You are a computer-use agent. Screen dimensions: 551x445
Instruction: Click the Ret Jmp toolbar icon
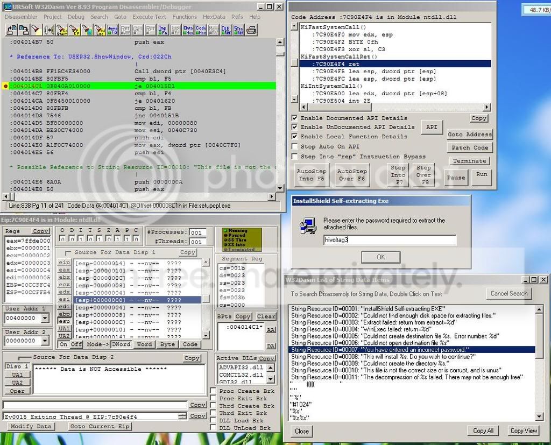click(125, 30)
